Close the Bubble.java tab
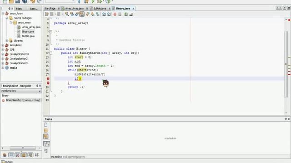 [x=110, y=9]
